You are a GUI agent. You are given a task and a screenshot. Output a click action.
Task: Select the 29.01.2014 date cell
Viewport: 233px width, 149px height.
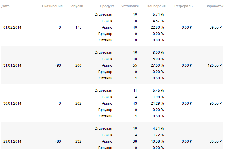(12, 141)
